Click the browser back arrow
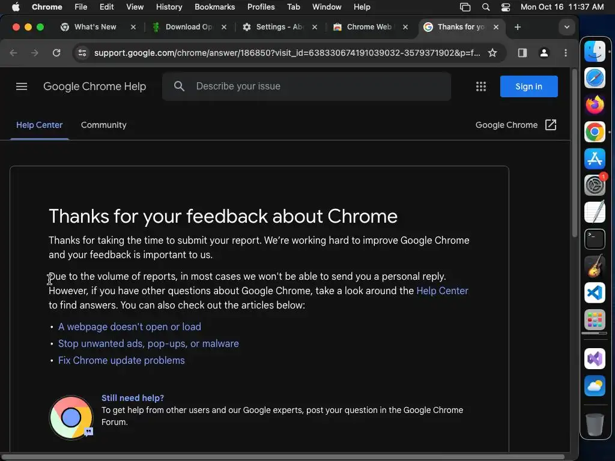 13,53
